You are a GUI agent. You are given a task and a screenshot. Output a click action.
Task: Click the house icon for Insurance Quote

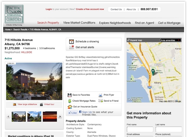(x=70, y=107)
